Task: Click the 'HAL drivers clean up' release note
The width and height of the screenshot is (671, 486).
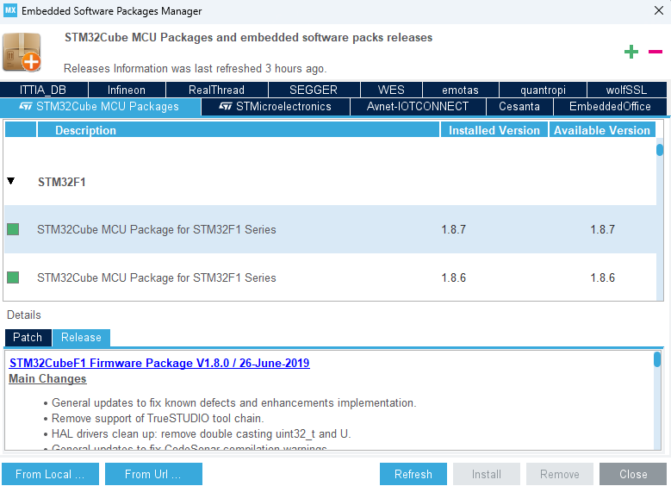Action: point(202,433)
